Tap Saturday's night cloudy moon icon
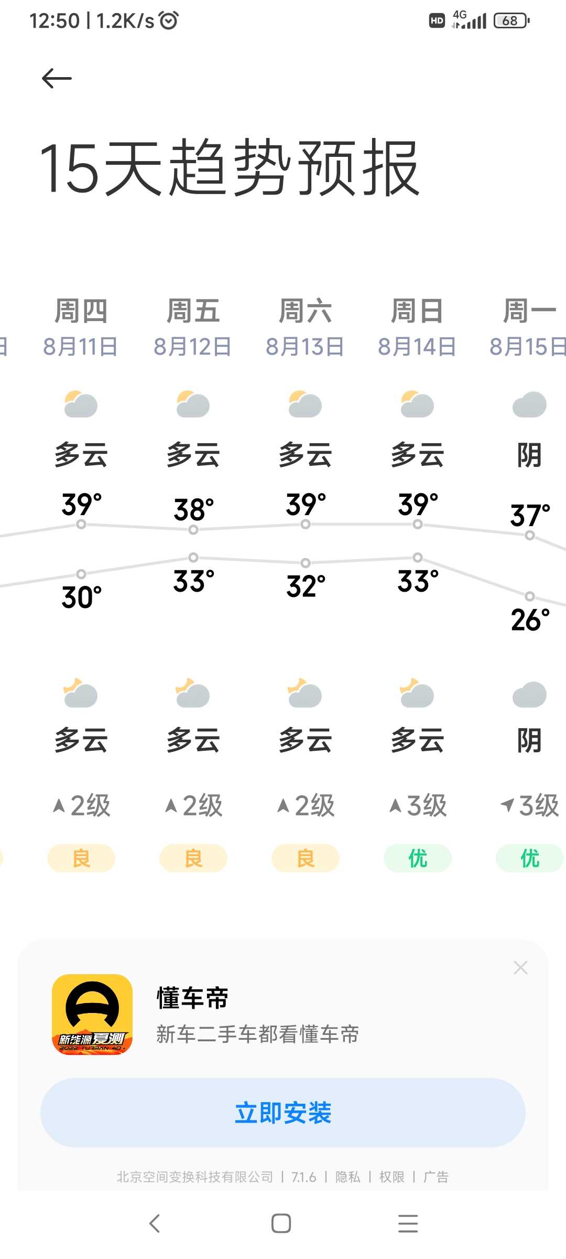Image resolution: width=566 pixels, height=1259 pixels. (x=305, y=693)
